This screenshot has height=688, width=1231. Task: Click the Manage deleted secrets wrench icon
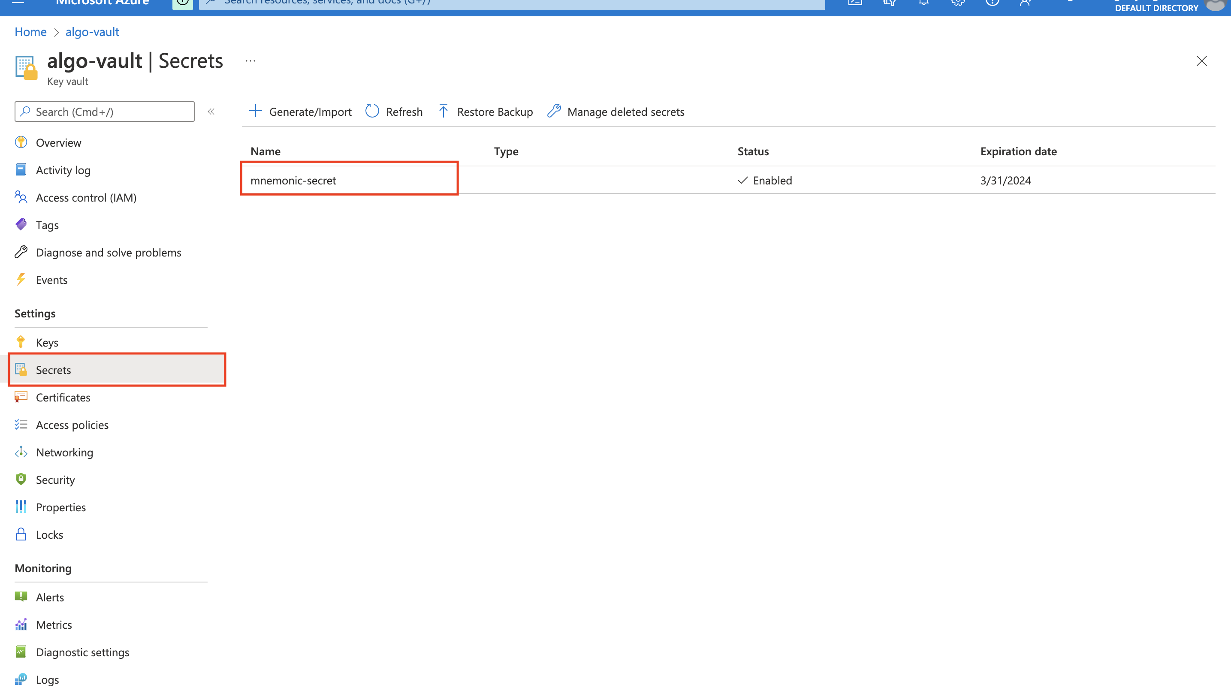click(x=554, y=112)
